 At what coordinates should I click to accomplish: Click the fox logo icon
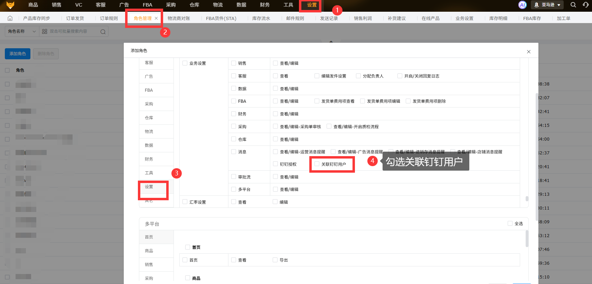coord(10,5)
